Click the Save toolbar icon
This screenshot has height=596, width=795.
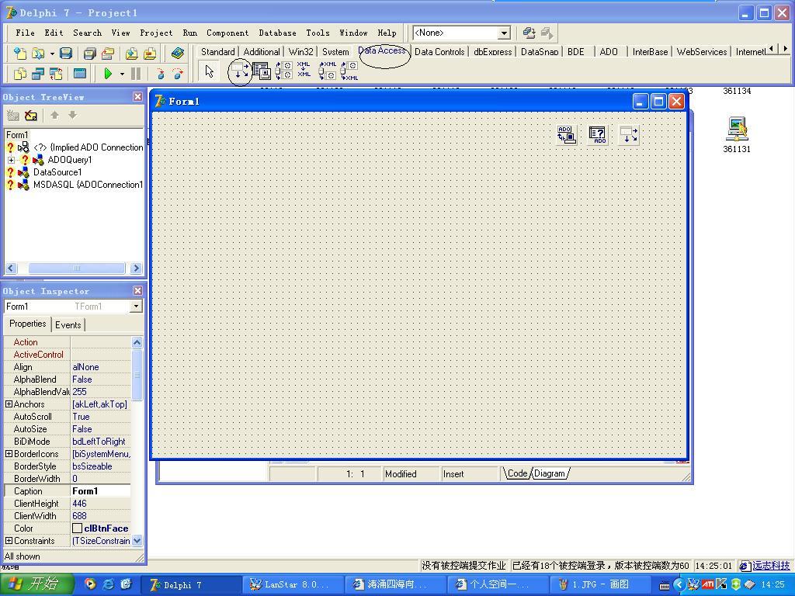coord(66,54)
